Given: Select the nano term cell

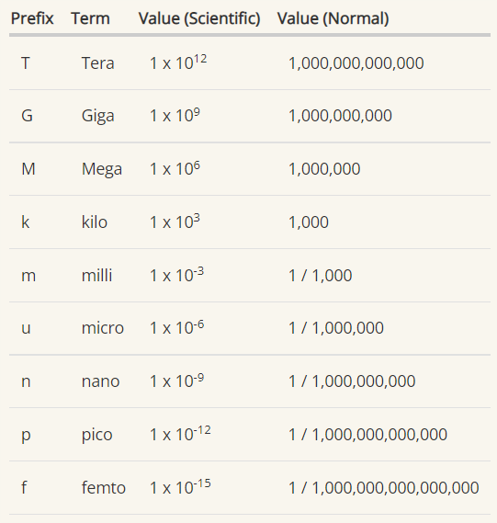Looking at the screenshot, I should [101, 381].
